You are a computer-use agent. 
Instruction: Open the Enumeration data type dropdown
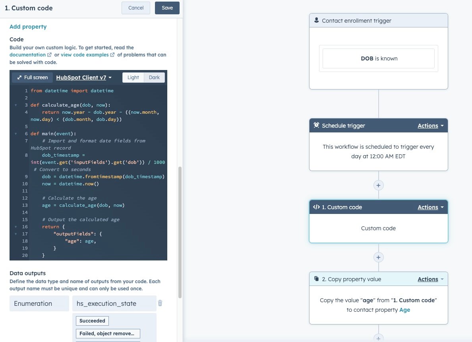[39, 303]
